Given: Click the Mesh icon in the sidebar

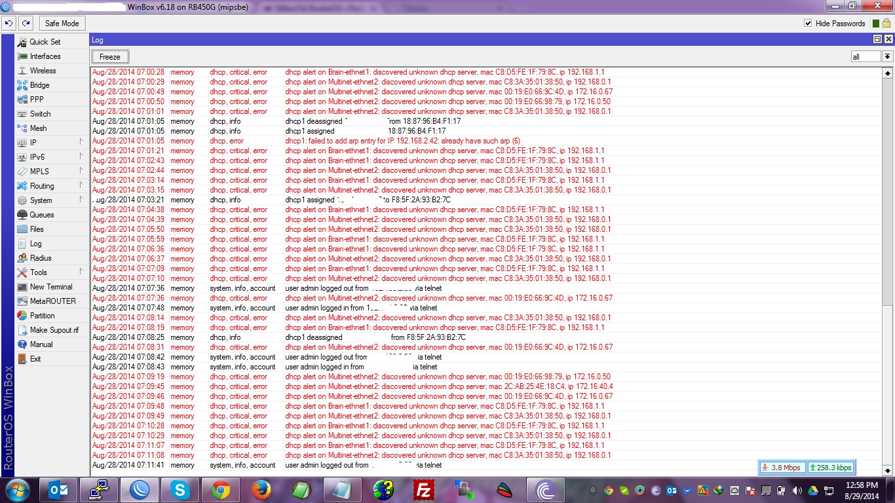Looking at the screenshot, I should coord(22,128).
